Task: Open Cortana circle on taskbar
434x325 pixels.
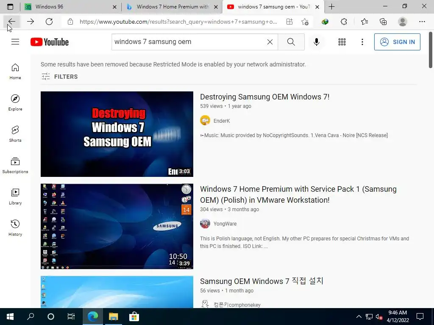Action: [51, 317]
